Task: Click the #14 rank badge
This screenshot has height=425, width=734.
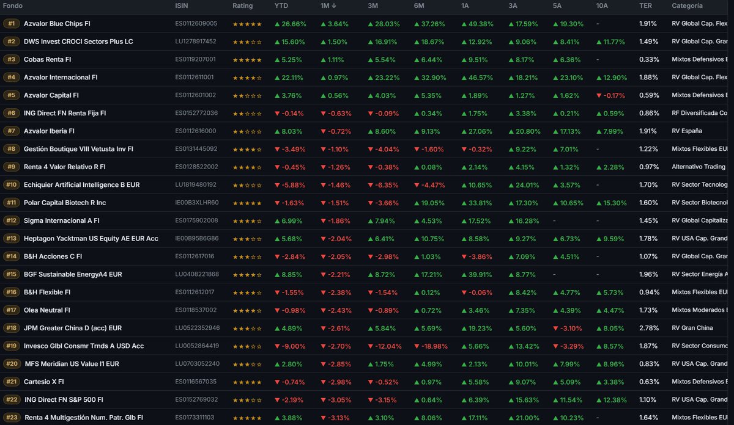Action: click(x=12, y=256)
